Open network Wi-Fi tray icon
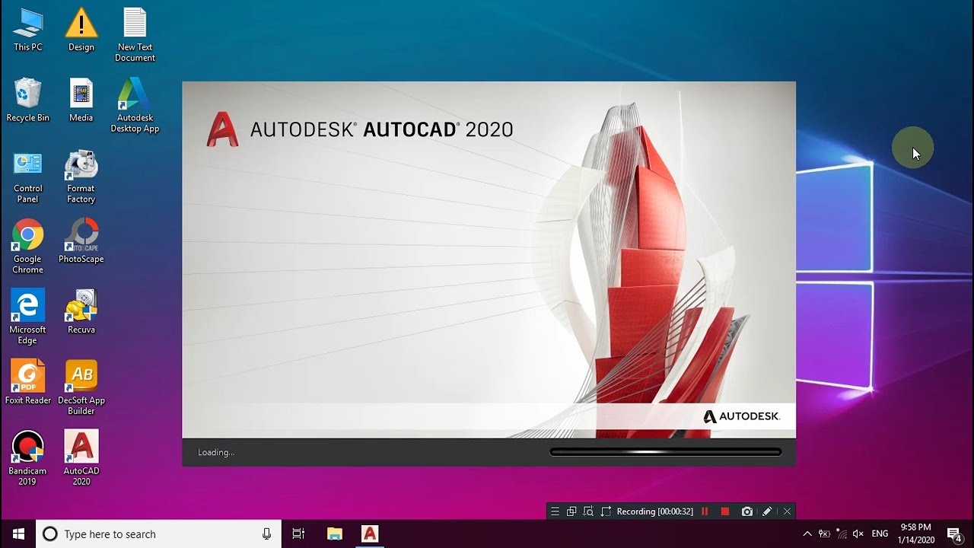974x548 pixels. click(x=842, y=534)
